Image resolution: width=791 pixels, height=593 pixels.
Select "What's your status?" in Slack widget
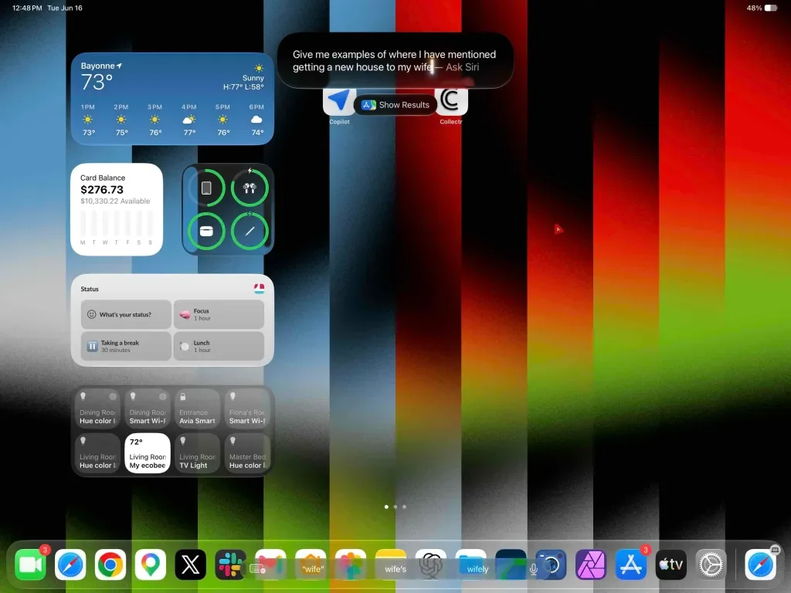(126, 314)
